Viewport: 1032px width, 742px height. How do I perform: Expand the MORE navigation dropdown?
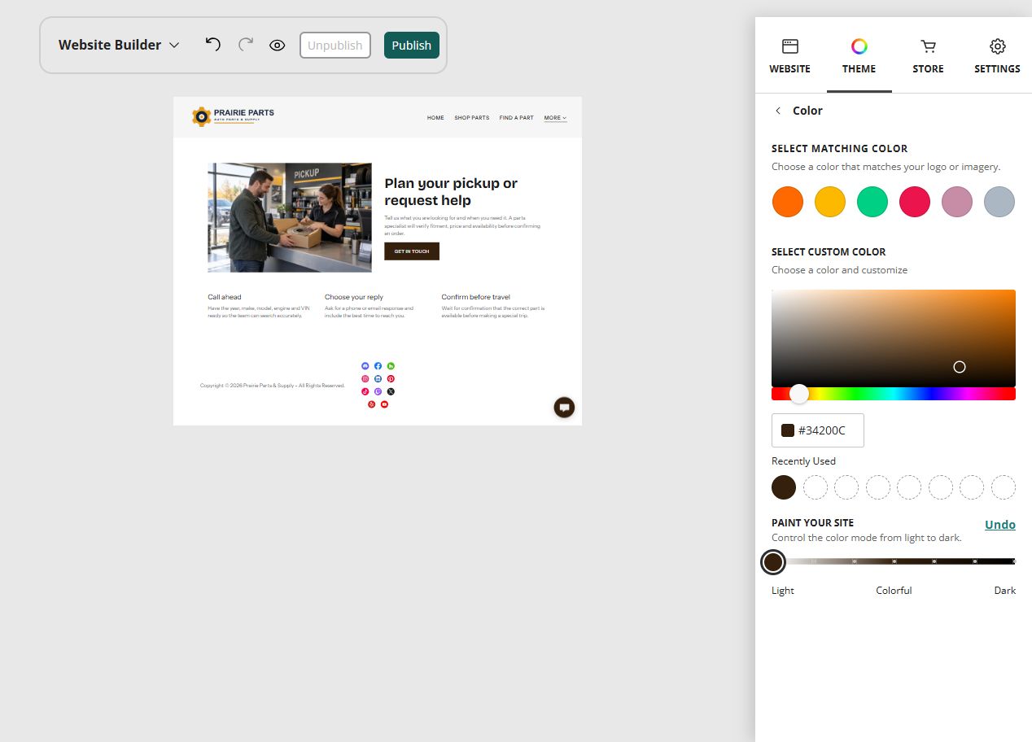[x=556, y=118]
